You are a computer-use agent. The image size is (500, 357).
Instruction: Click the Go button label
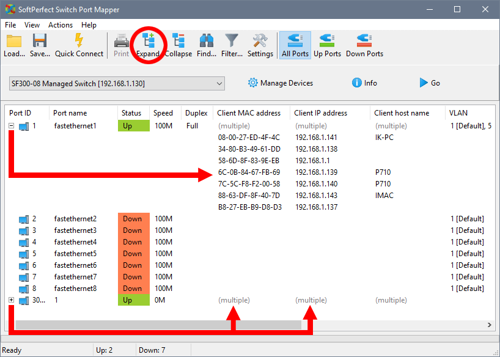coord(435,83)
